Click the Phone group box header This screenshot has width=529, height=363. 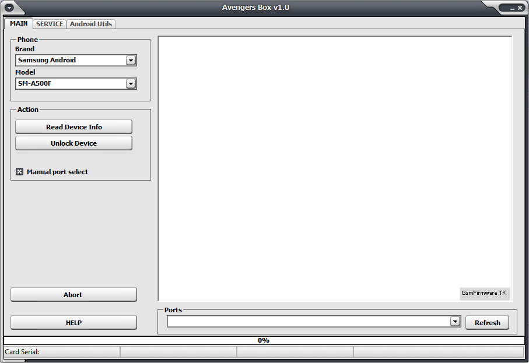[x=27, y=39]
